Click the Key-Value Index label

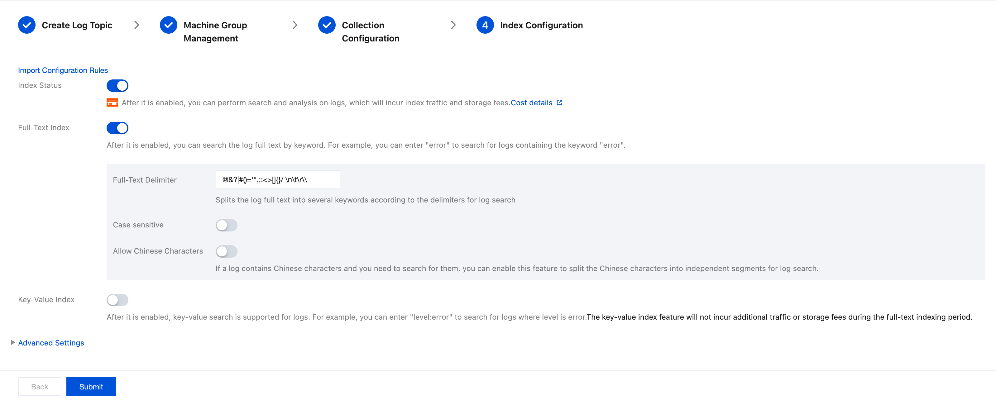pyautogui.click(x=46, y=300)
